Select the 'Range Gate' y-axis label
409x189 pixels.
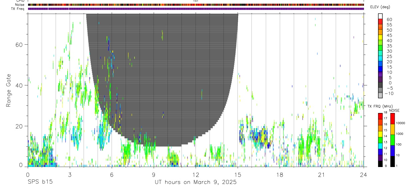[x=9, y=90]
